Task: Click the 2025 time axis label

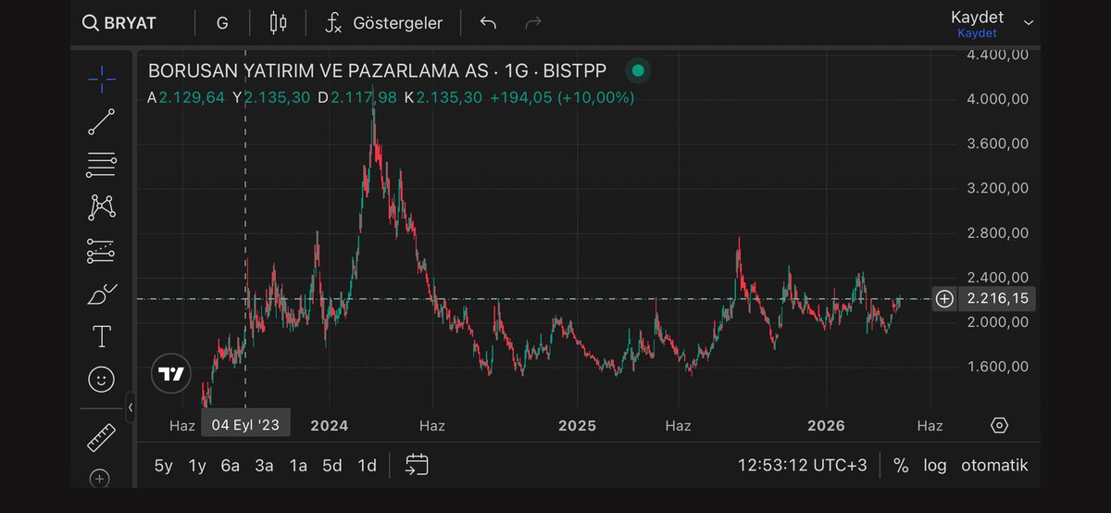Action: coord(578,426)
